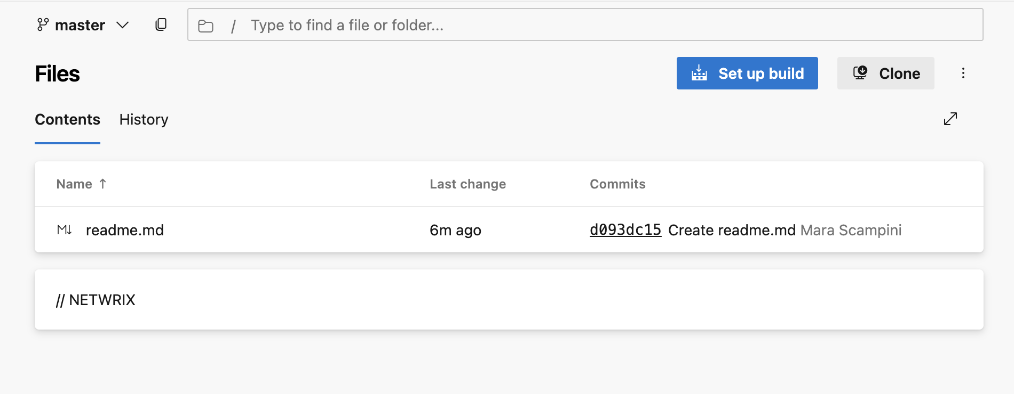Click the Set up build button

coord(747,73)
